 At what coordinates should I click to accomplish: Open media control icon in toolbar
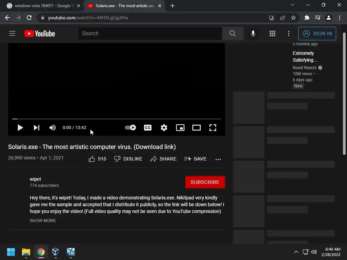318,18
